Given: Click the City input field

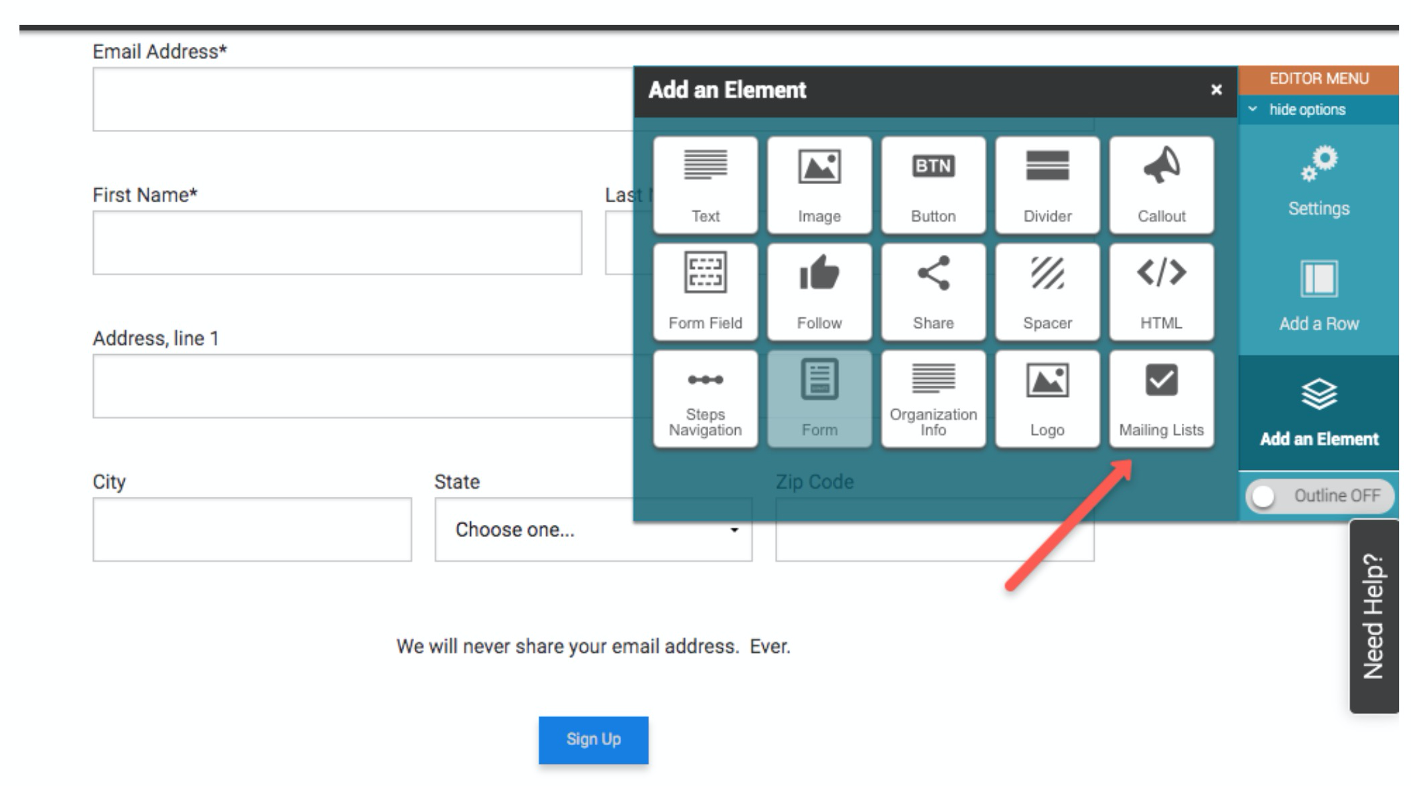Looking at the screenshot, I should 252,530.
